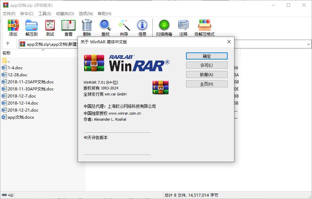Click the Word icon of app文档.docx
Image resolution: width=312 pixels, height=199 pixels.
click(4, 117)
